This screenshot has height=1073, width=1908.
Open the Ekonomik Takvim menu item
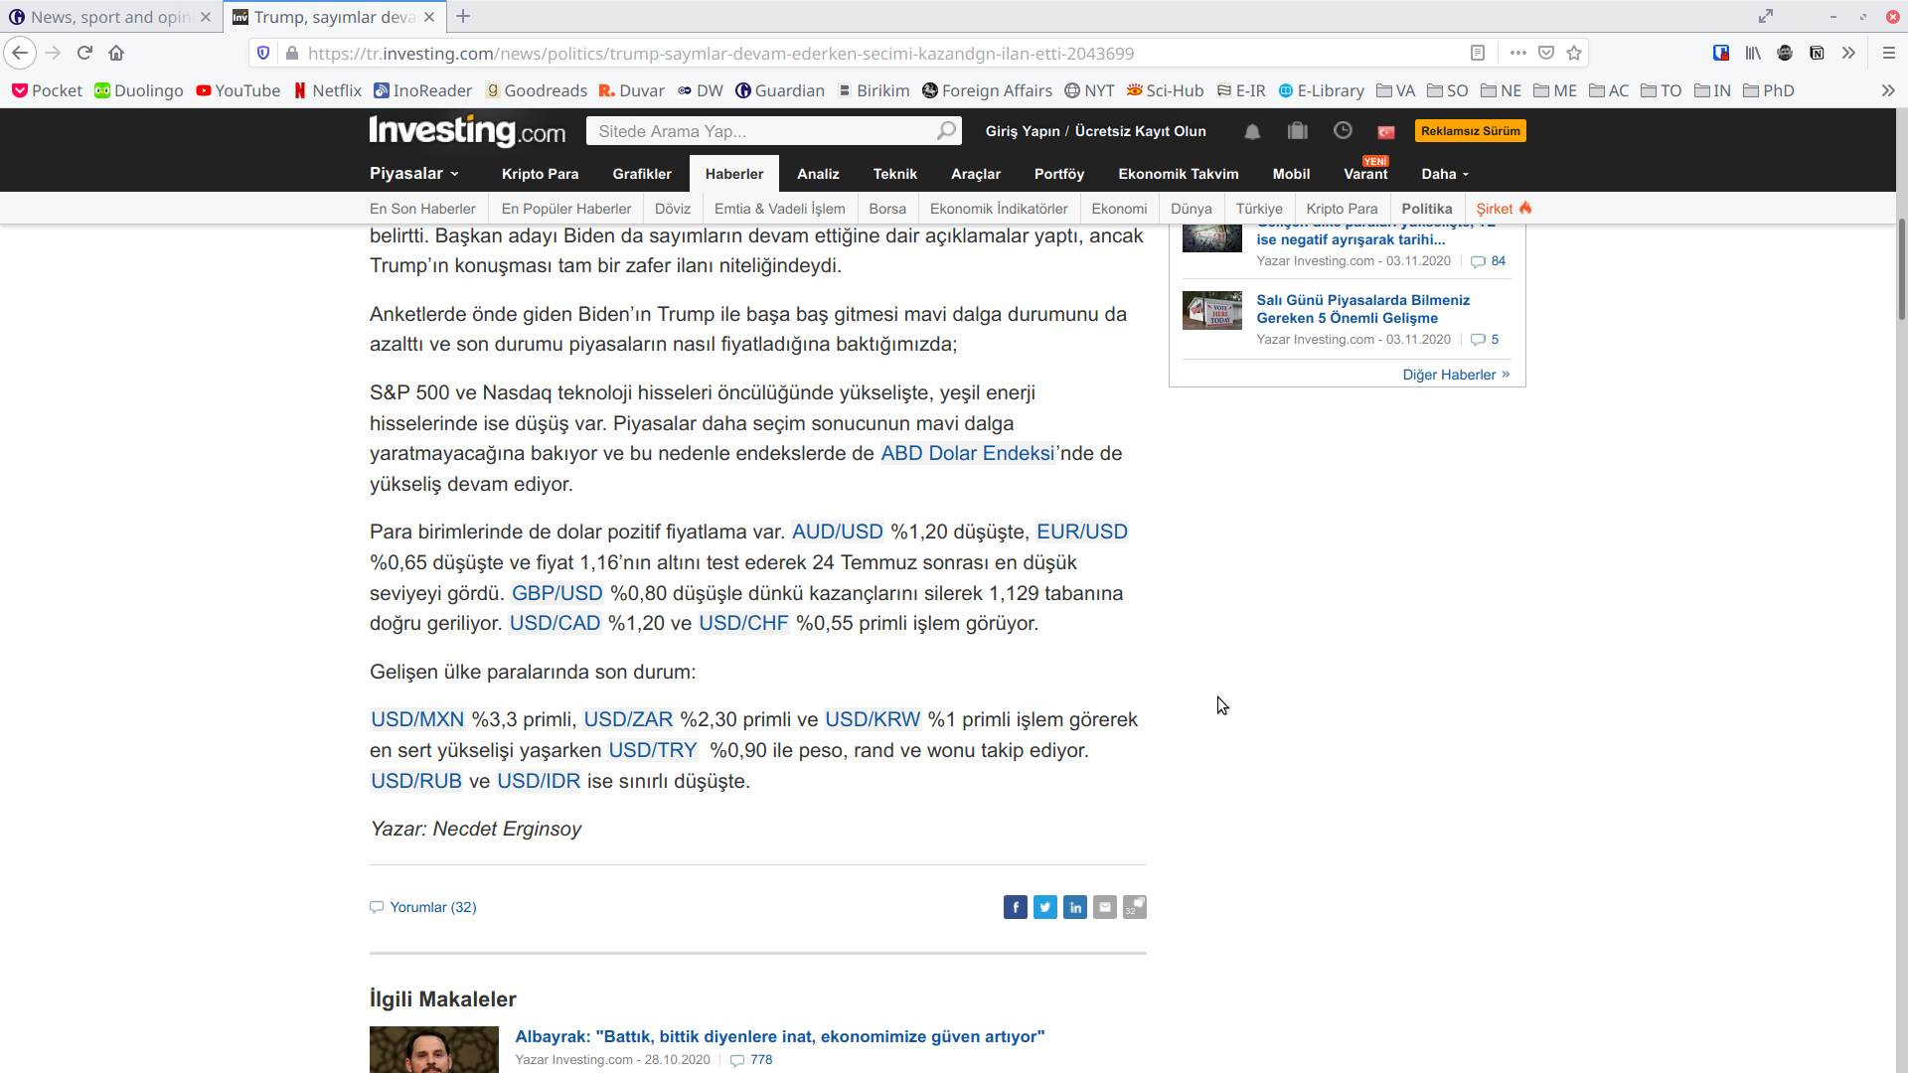pos(1179,174)
